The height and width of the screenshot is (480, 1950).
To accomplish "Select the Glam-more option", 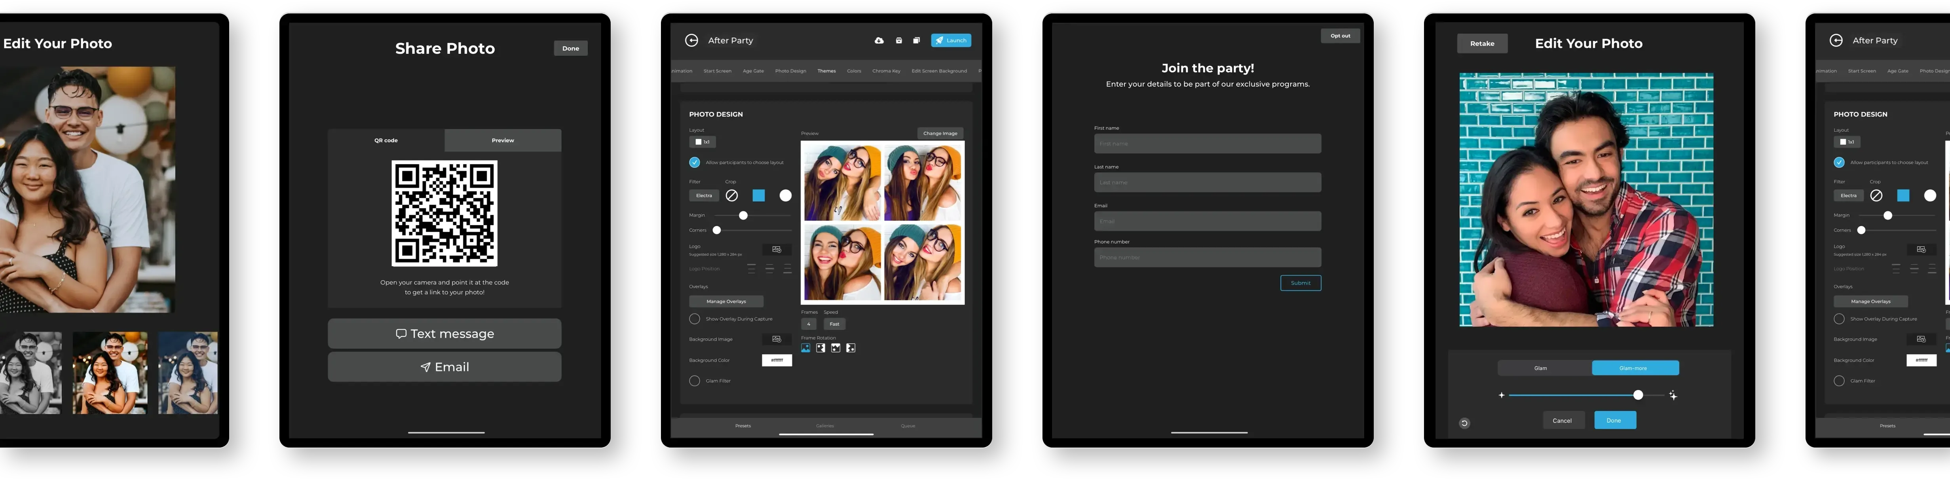I will 1634,368.
